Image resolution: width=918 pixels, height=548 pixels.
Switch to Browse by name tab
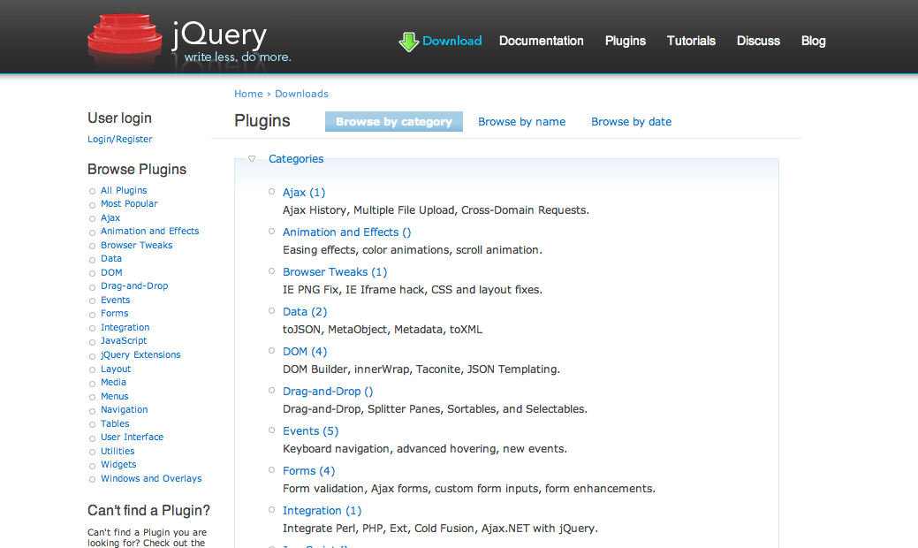(x=521, y=122)
